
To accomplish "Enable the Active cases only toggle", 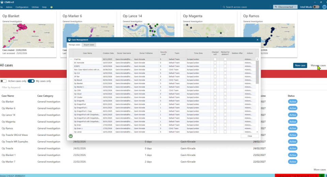I will click(x=4, y=81).
